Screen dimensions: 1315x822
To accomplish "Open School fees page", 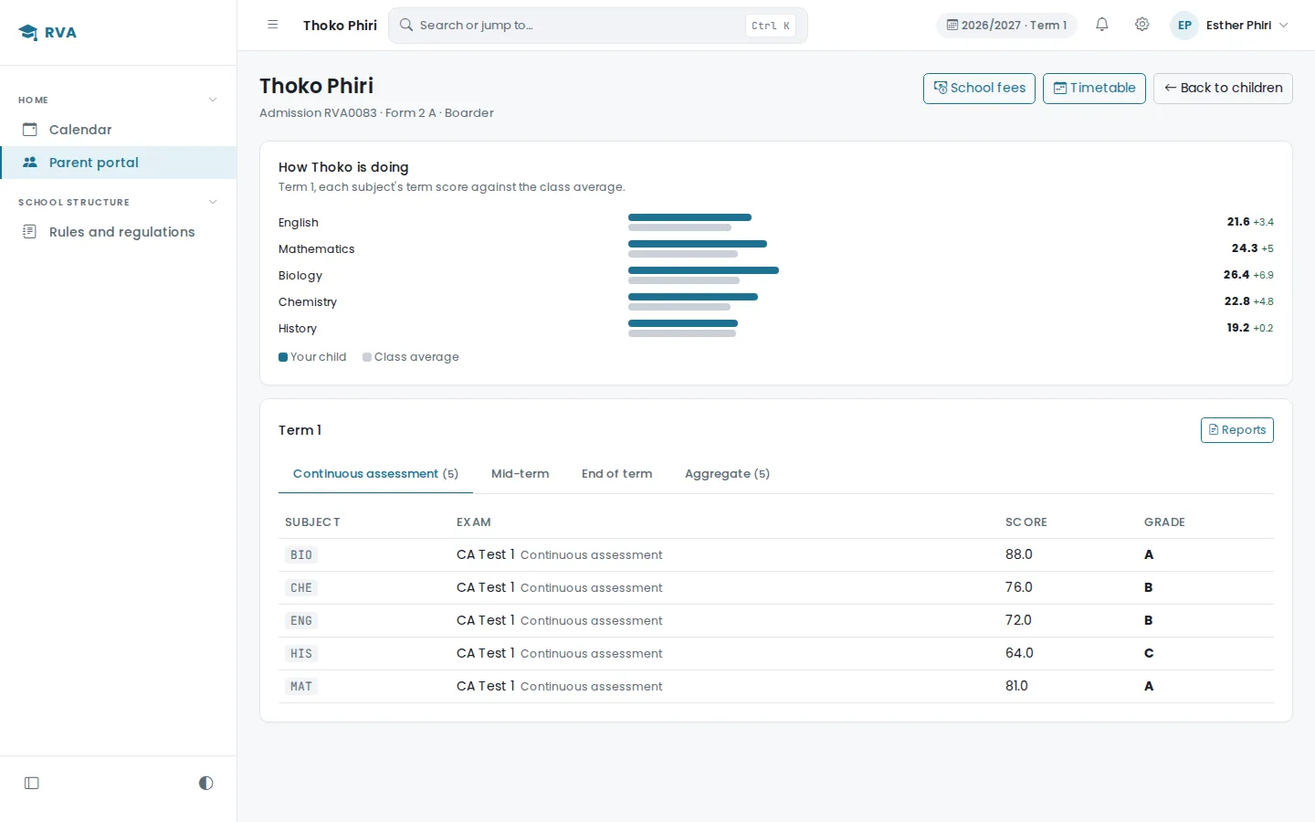I will [979, 89].
